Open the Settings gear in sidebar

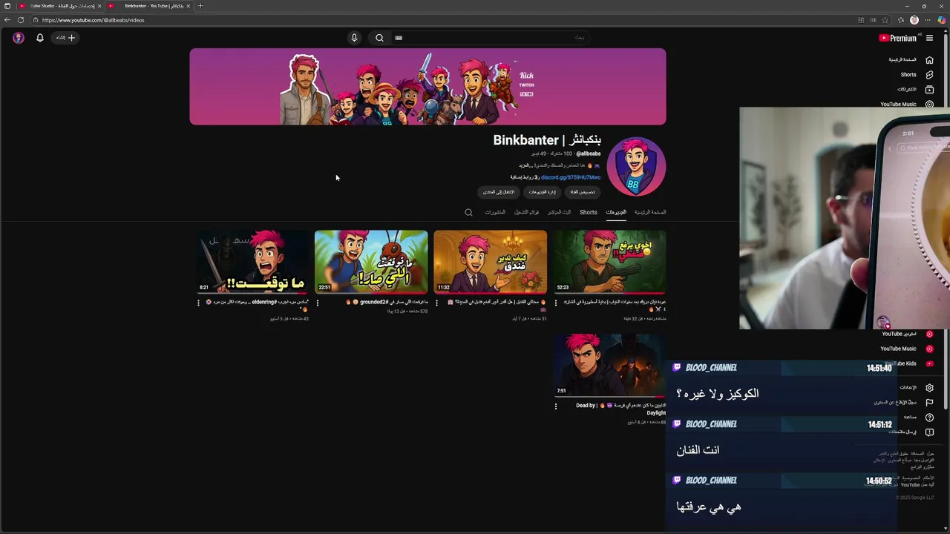point(929,388)
